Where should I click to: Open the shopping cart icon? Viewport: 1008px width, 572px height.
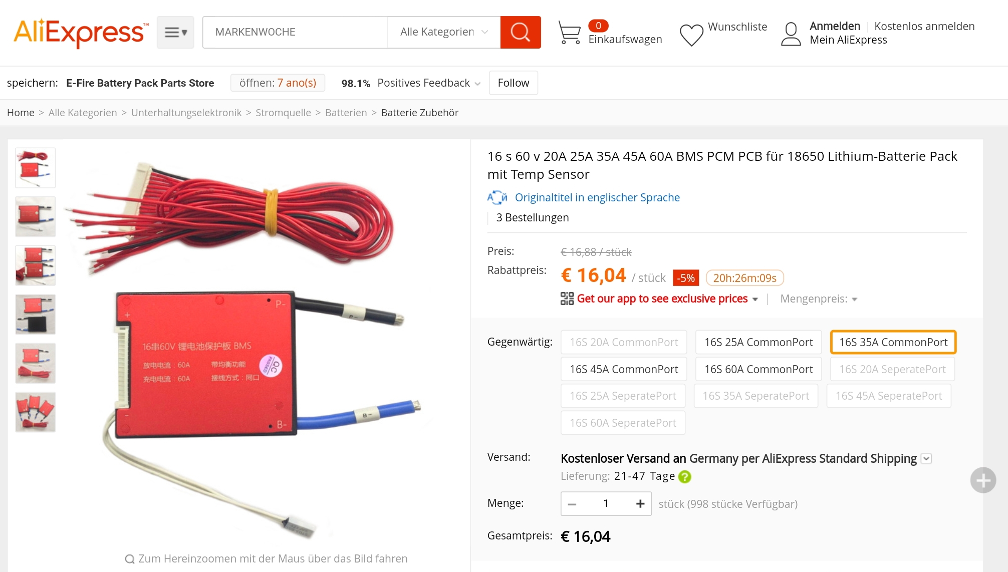(569, 33)
